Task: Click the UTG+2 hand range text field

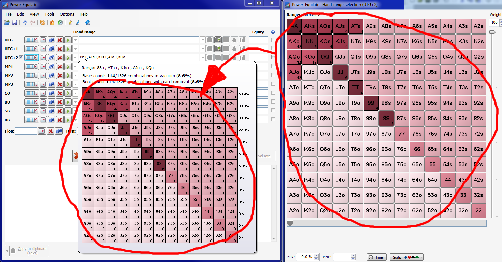Action: 139,58
